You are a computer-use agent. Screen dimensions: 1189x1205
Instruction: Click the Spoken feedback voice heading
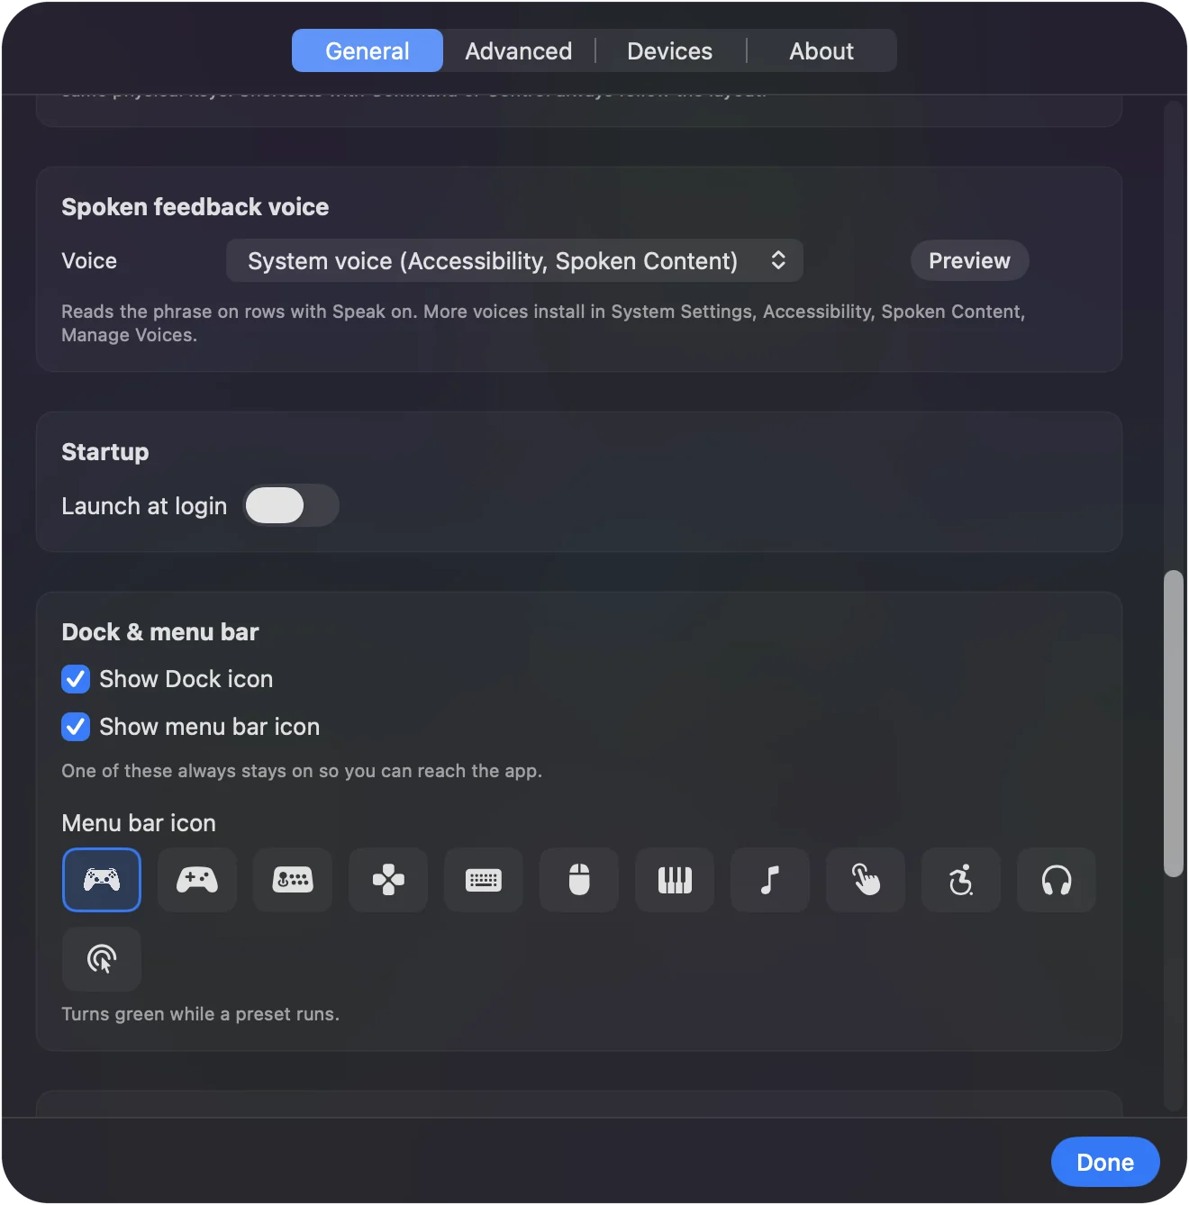[195, 207]
